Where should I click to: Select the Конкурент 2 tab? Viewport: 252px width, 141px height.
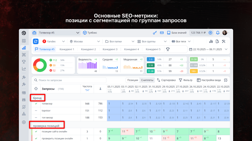tap(89, 49)
